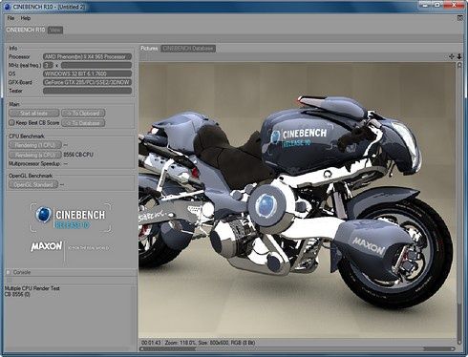Click the CPU count field beside MHz
Screen dimensions: 468x357
pyautogui.click(x=48, y=65)
